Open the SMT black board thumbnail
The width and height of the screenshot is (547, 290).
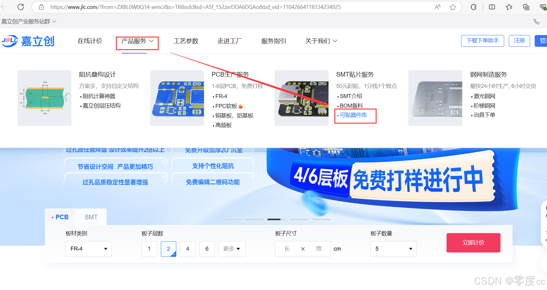tap(301, 98)
